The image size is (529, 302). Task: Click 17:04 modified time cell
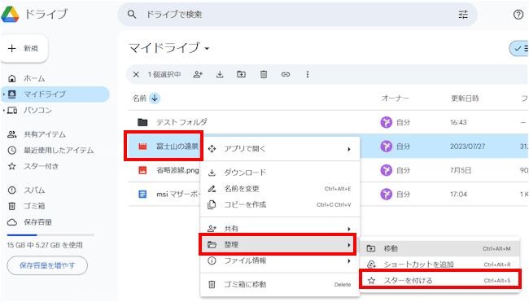(458, 195)
